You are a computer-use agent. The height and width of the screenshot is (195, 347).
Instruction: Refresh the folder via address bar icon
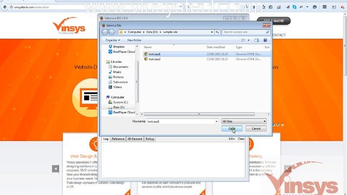217,32
